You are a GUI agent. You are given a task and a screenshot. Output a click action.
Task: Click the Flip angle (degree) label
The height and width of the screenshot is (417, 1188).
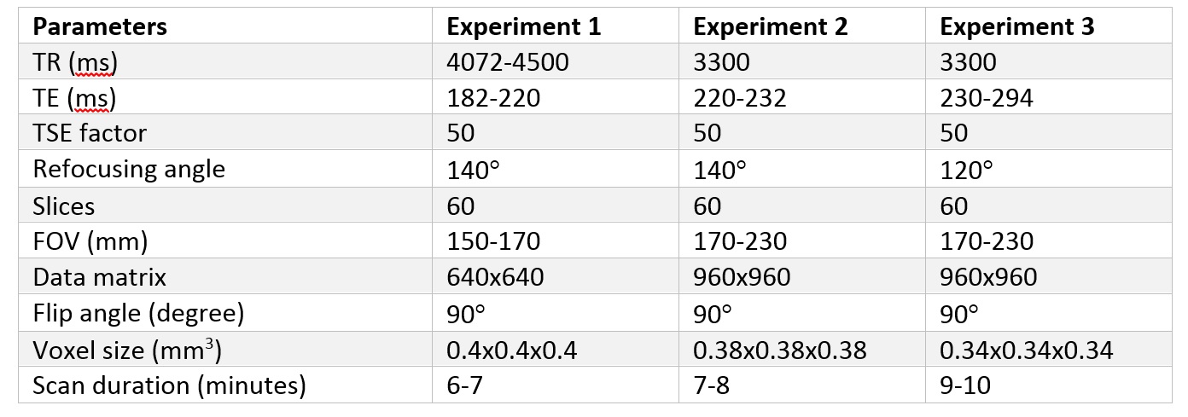(x=138, y=313)
